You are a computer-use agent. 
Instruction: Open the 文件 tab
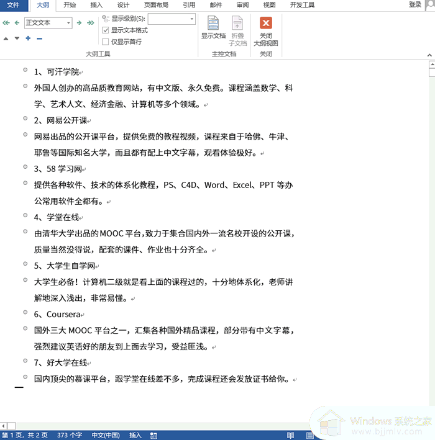click(14, 5)
